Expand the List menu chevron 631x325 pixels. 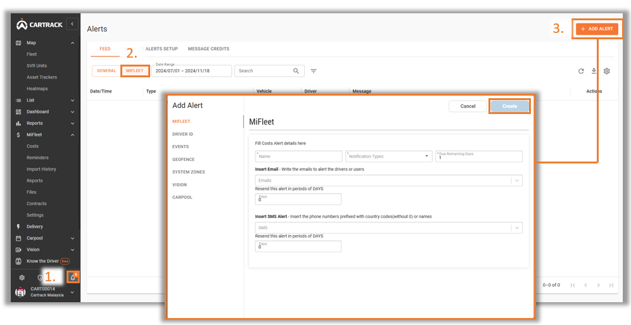(72, 100)
